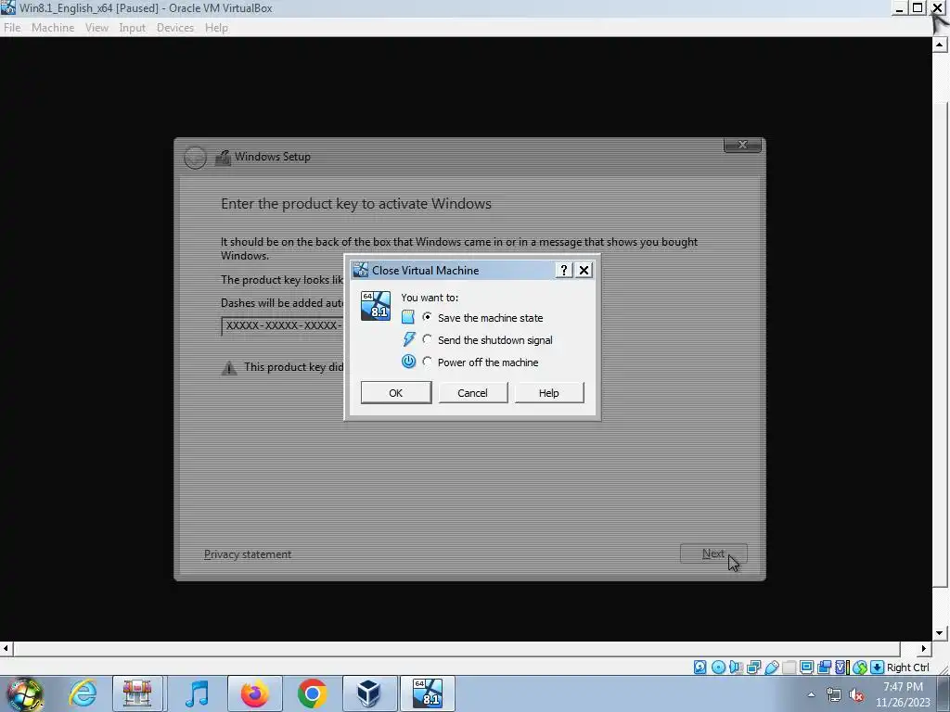
Task: Click the vertical scrollbar down arrow
Action: pyautogui.click(x=939, y=633)
